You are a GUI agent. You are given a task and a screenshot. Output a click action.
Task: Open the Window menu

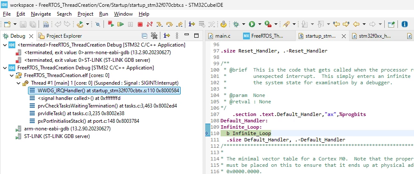(x=124, y=14)
